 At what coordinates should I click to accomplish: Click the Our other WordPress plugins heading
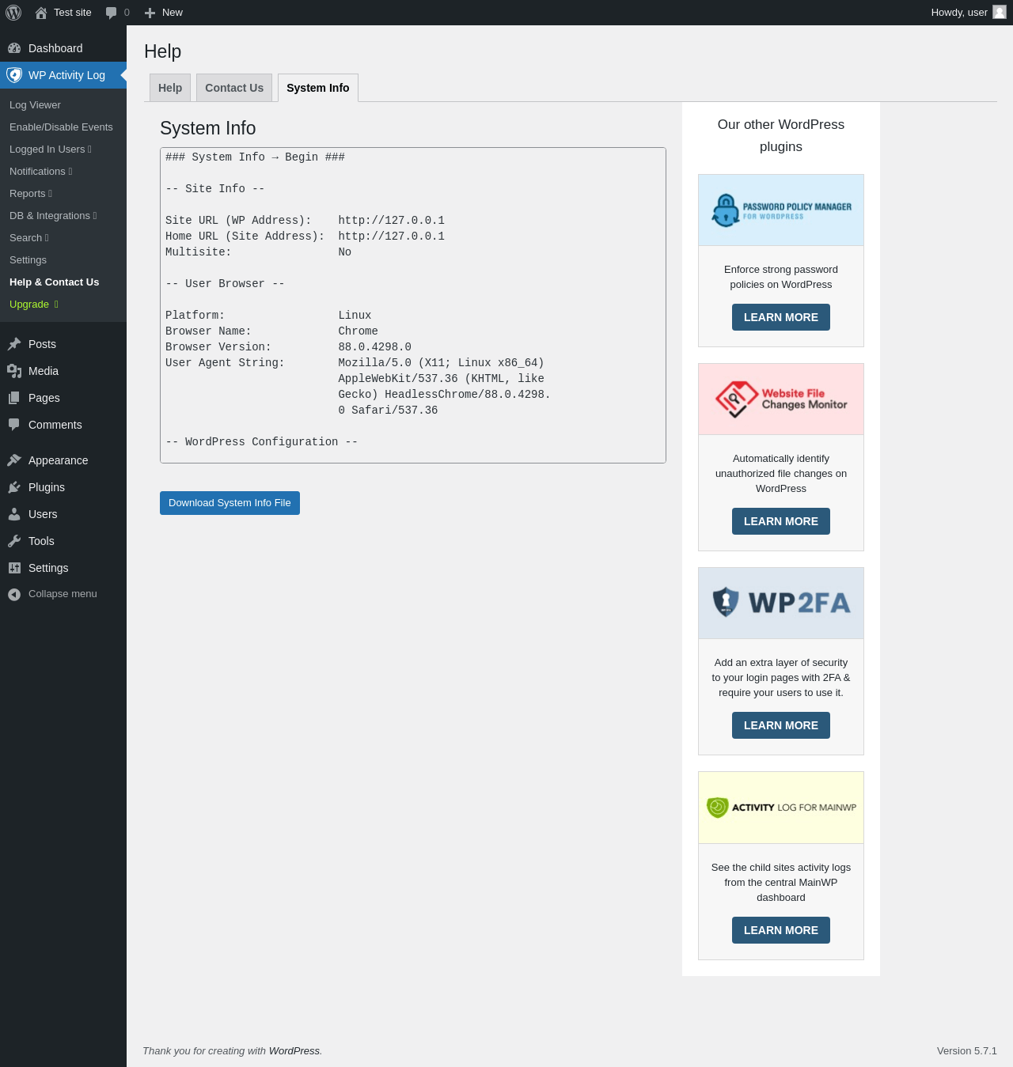[x=781, y=135]
